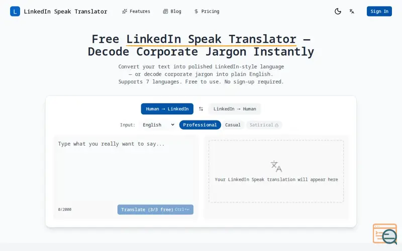Click the 'Input:' label

[128, 125]
